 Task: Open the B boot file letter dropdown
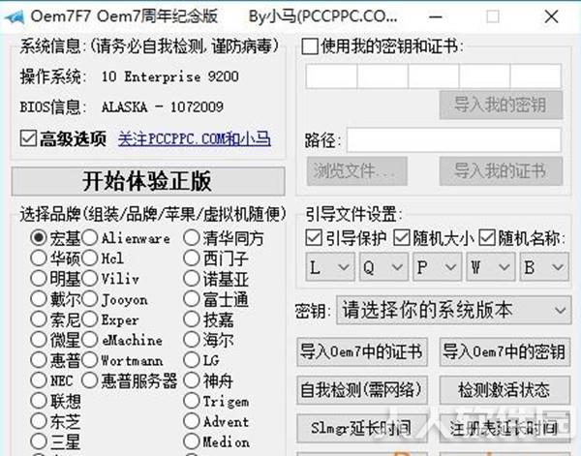point(544,266)
